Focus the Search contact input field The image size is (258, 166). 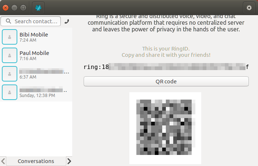click(x=31, y=21)
